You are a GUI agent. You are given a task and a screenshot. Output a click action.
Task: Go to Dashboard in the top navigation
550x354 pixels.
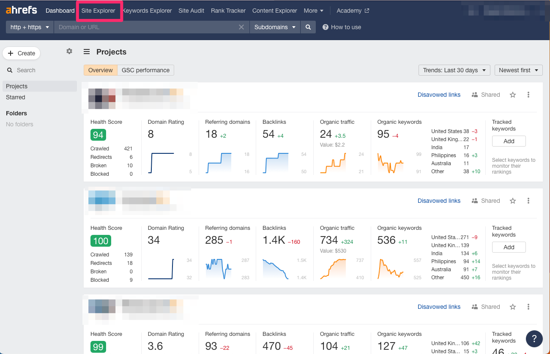[x=60, y=11]
